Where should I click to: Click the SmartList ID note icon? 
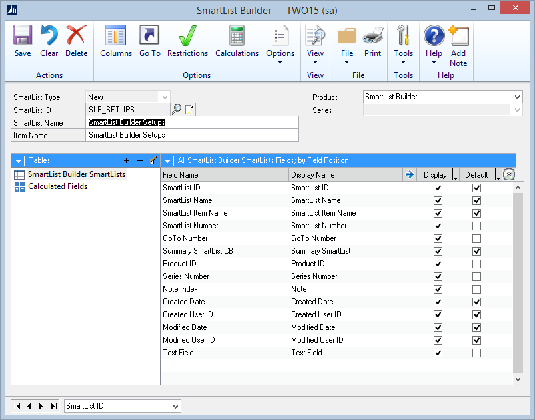pos(189,110)
